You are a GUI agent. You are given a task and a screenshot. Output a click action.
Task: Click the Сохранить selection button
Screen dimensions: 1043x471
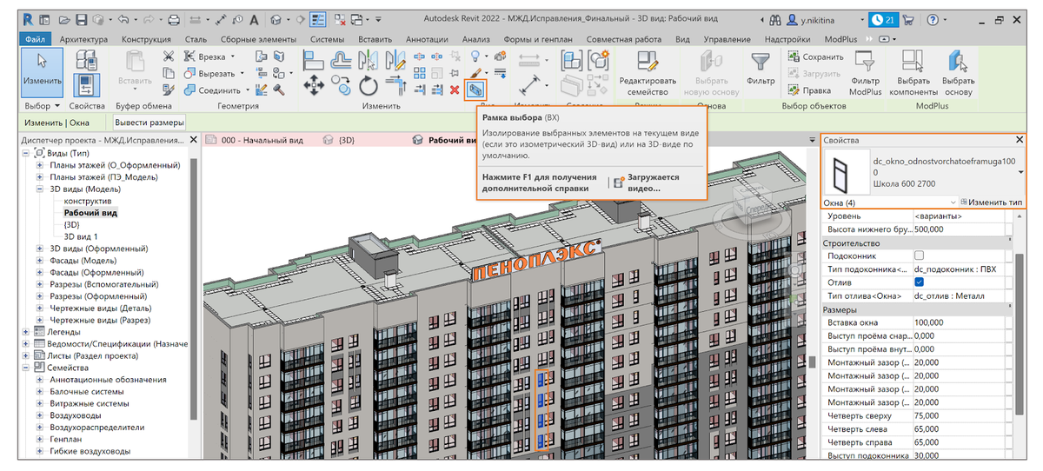click(815, 56)
